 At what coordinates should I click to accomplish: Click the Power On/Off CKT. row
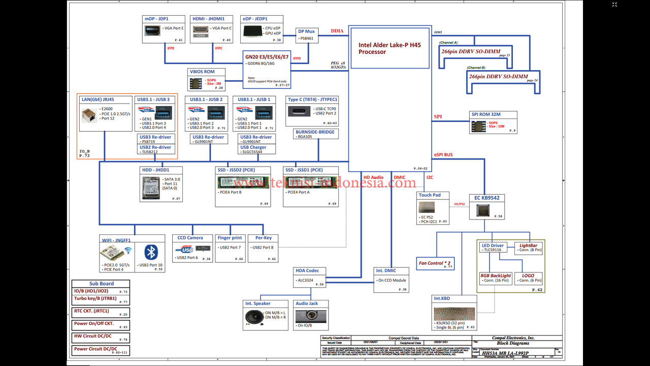[101, 325]
